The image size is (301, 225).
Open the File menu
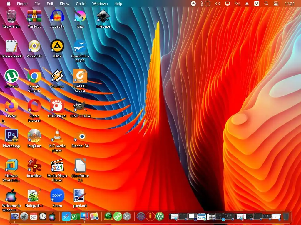[x=37, y=4]
